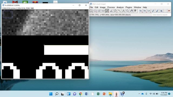This screenshot has height=97, width=173.
Task: Select the Straight Line tool
Action: (107, 11)
